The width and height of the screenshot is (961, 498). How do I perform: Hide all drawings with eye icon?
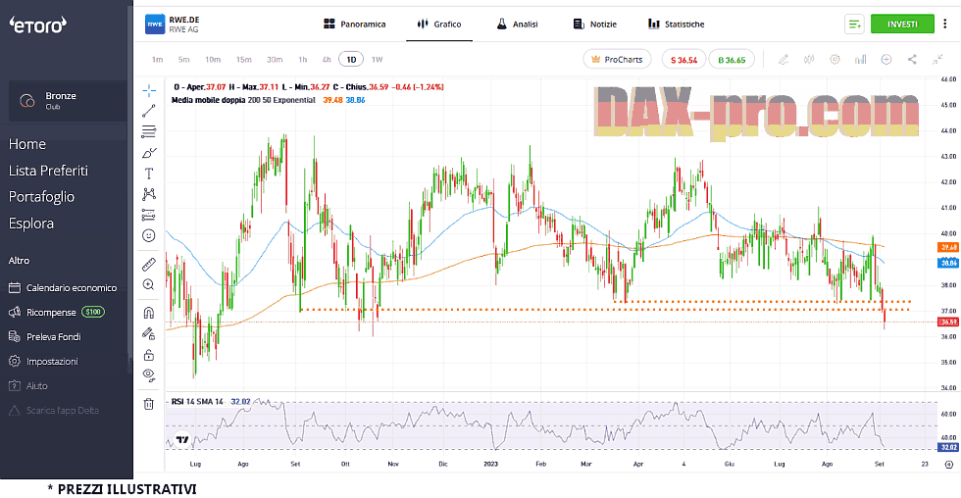coord(149,374)
